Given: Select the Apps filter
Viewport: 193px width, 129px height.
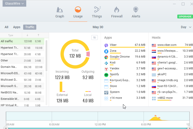Looking at the screenshot, I should [17, 27].
